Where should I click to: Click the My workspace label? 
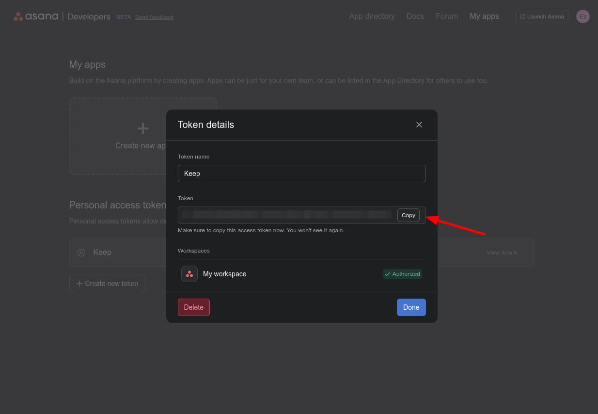(225, 274)
